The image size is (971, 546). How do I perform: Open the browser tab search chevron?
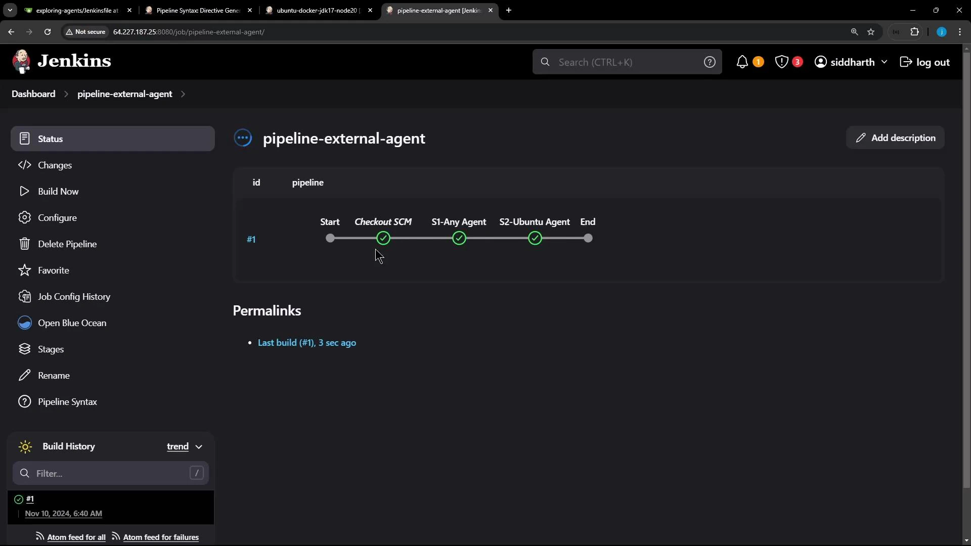[x=10, y=10]
